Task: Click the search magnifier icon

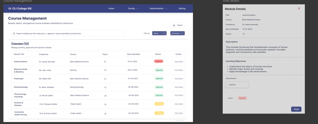Action: tap(14, 33)
